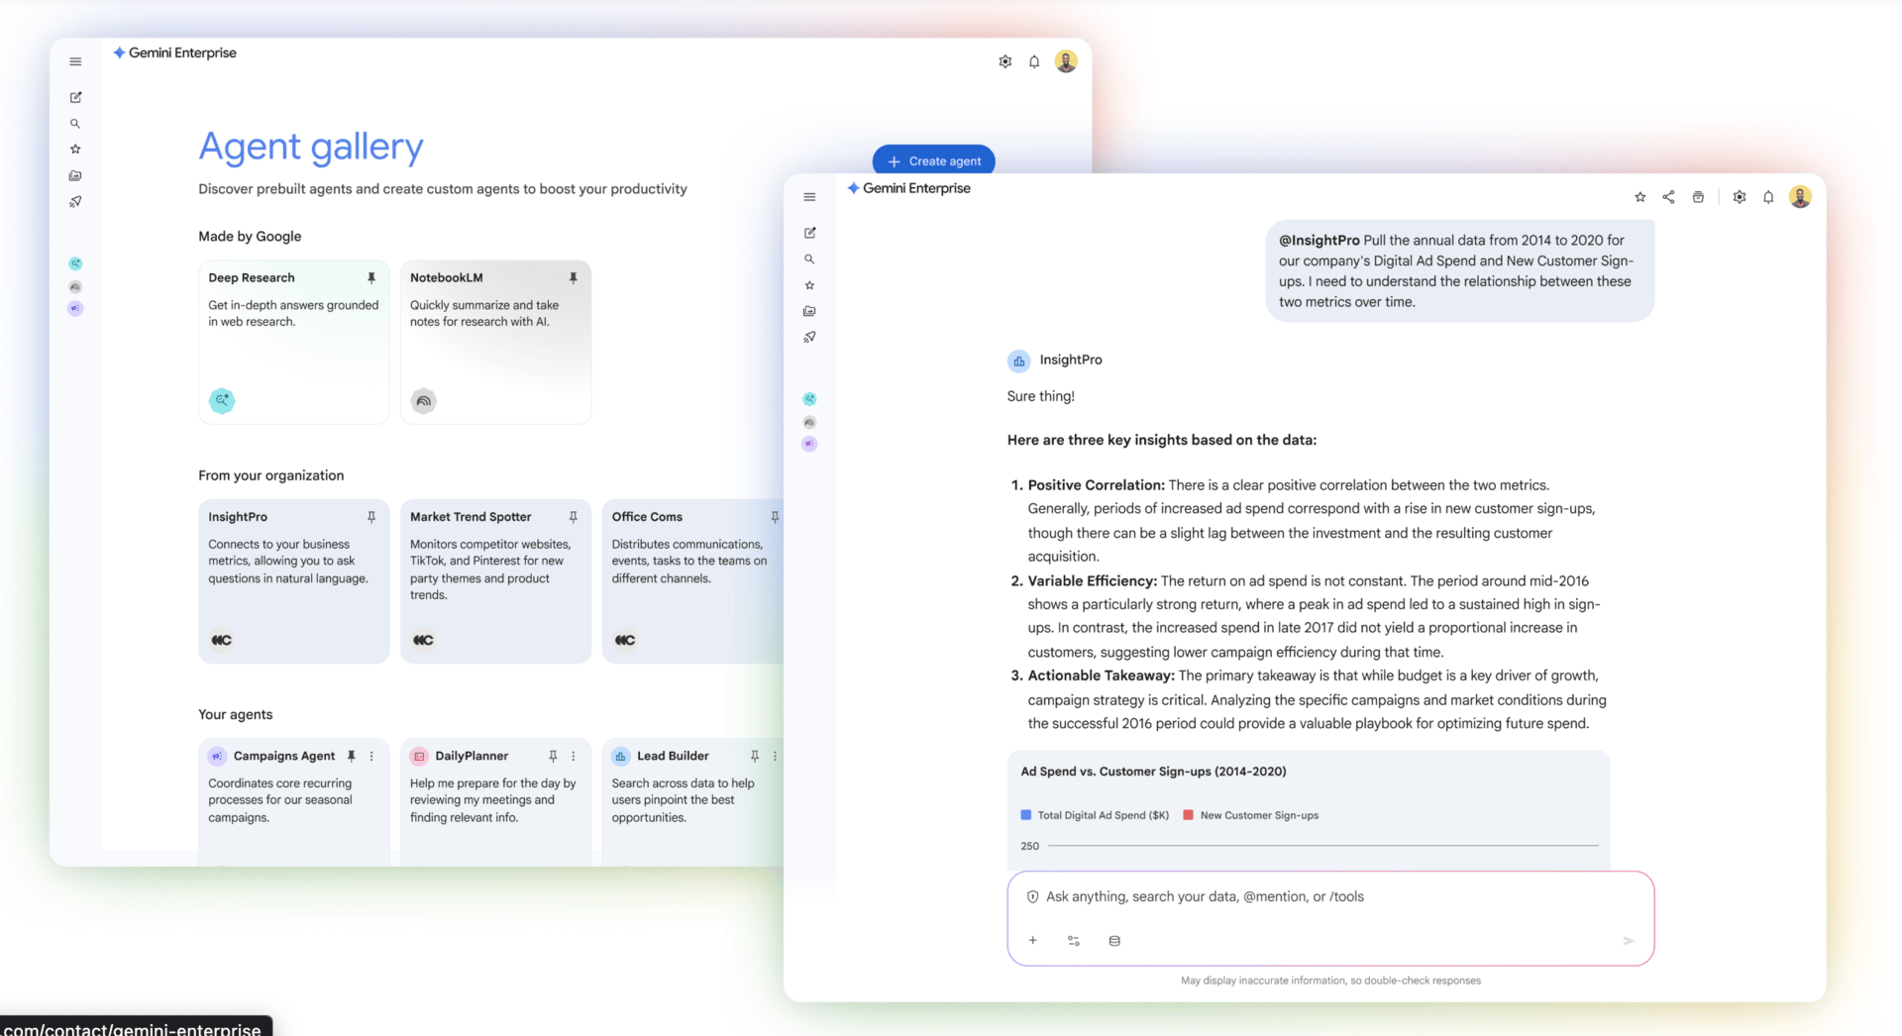Open the InsightPro agent card
The image size is (1902, 1036).
(x=294, y=580)
